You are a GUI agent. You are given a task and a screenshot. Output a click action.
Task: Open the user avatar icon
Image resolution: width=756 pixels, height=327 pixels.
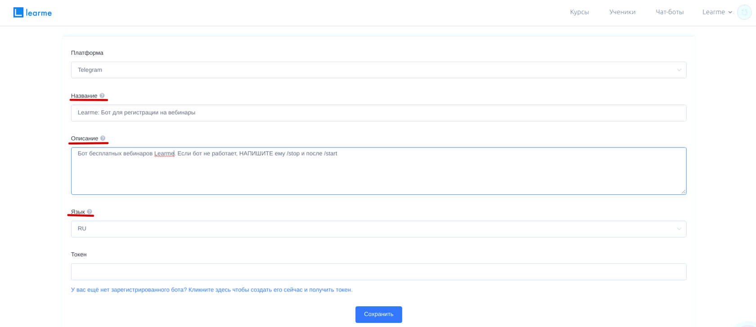pos(744,12)
